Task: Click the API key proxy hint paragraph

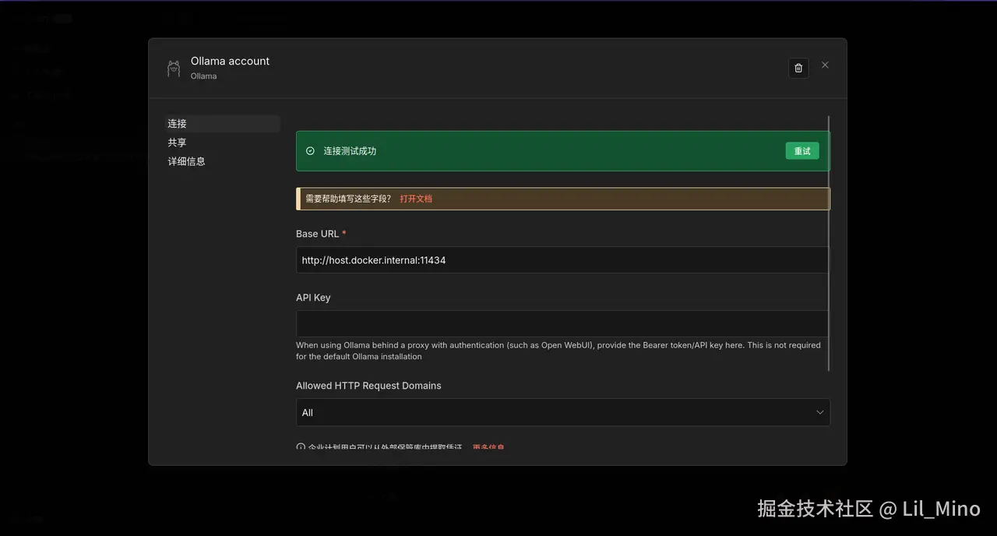Action: point(558,351)
